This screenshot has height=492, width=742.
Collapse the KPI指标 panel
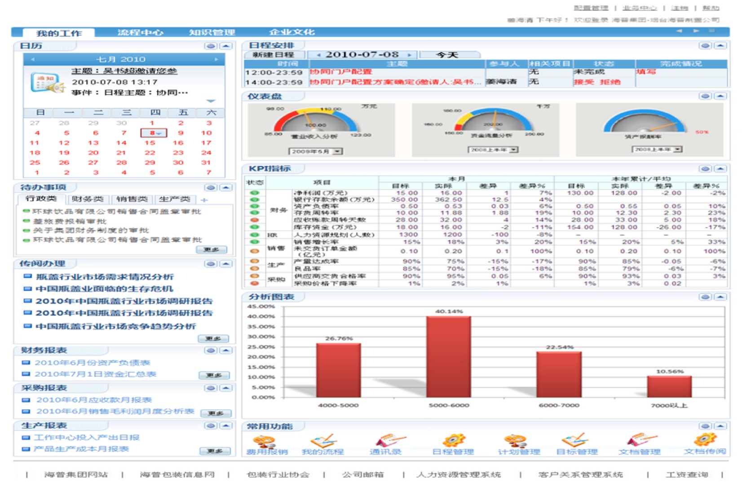(x=720, y=169)
